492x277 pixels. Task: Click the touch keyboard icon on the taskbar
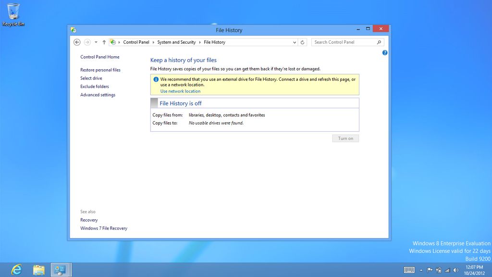[409, 269]
